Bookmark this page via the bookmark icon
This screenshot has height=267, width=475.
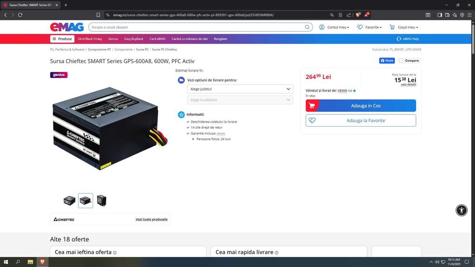tap(98, 15)
